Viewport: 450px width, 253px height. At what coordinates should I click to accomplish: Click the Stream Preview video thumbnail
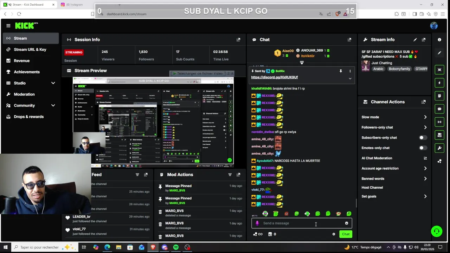pos(153,122)
